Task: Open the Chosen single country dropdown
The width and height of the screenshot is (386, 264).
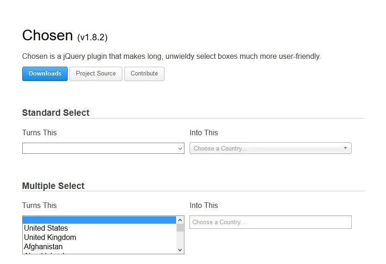Action: click(x=266, y=148)
